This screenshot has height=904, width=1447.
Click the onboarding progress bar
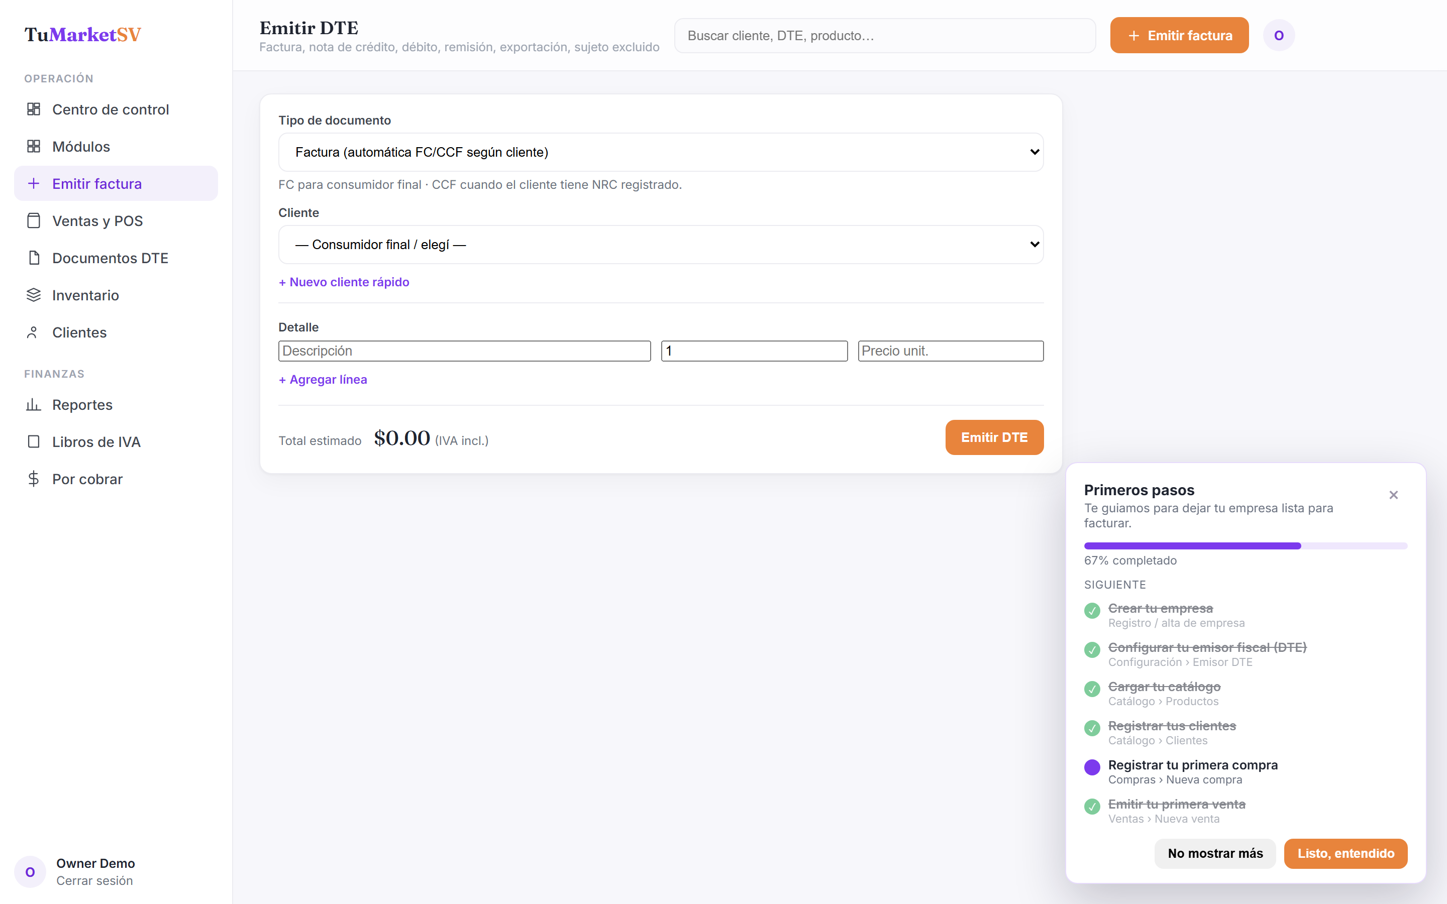click(x=1246, y=545)
